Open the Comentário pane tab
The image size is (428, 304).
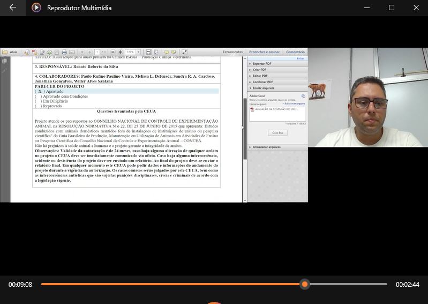tap(295, 52)
